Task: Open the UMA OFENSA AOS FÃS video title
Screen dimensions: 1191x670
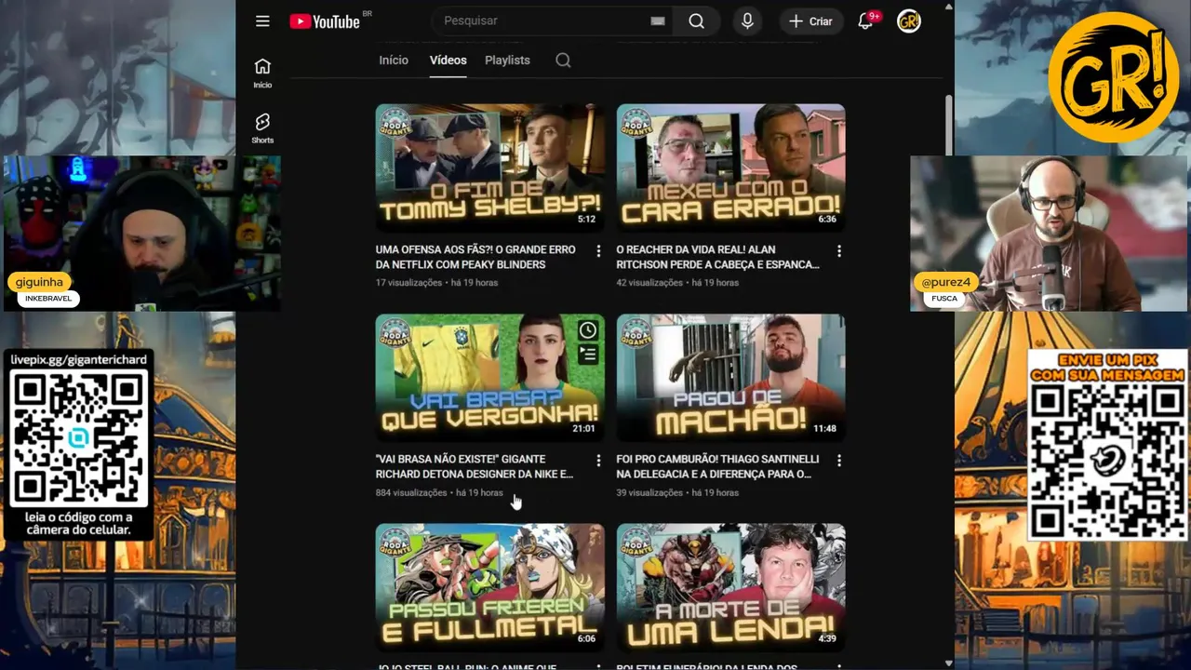Action: 475,257
